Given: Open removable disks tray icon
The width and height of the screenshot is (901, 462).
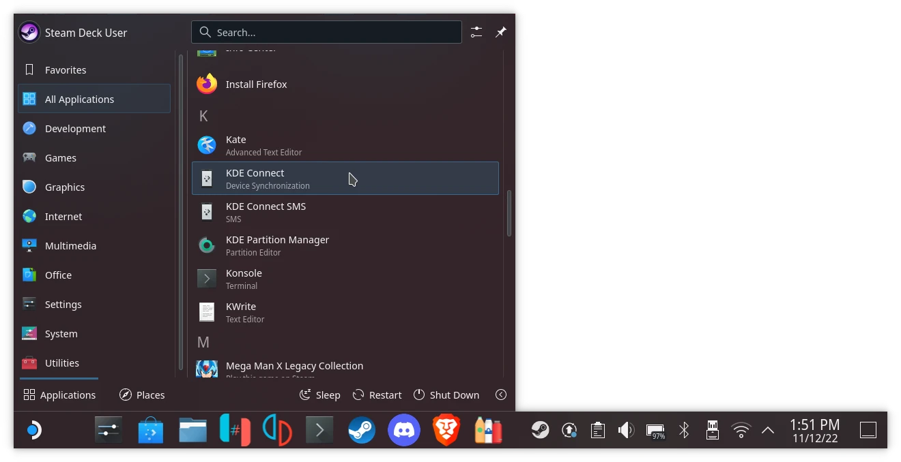Looking at the screenshot, I should (x=712, y=430).
